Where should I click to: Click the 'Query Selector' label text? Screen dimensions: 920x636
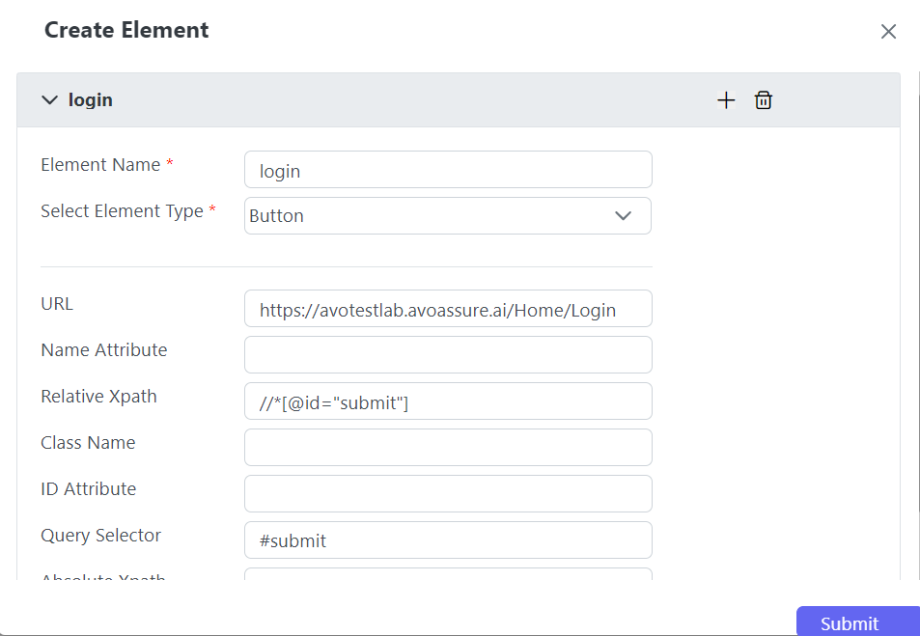[x=100, y=536]
